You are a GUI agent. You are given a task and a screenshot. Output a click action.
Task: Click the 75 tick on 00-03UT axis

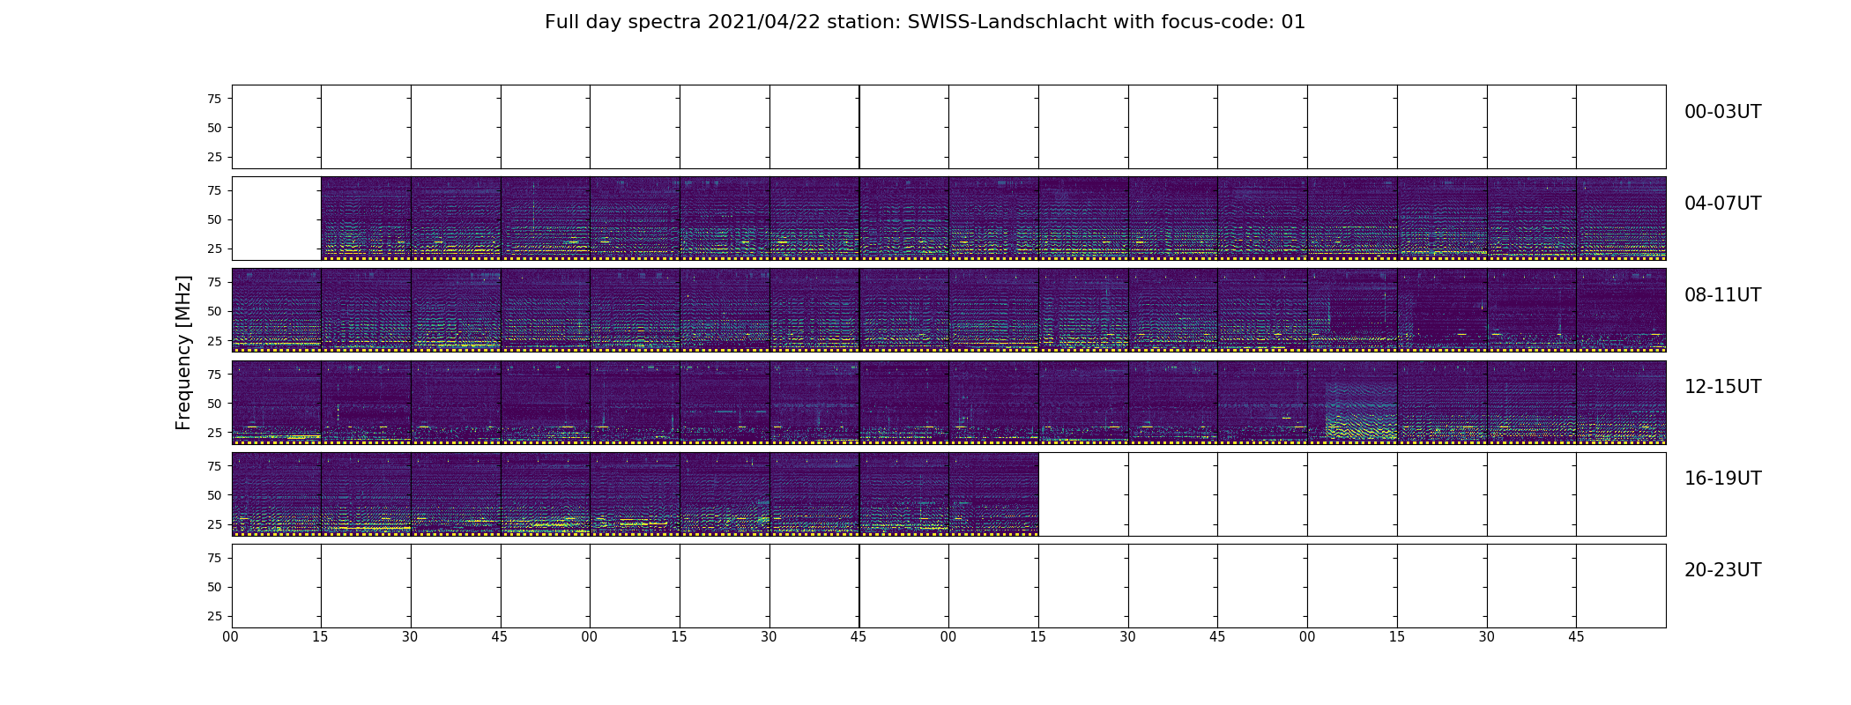point(214,99)
